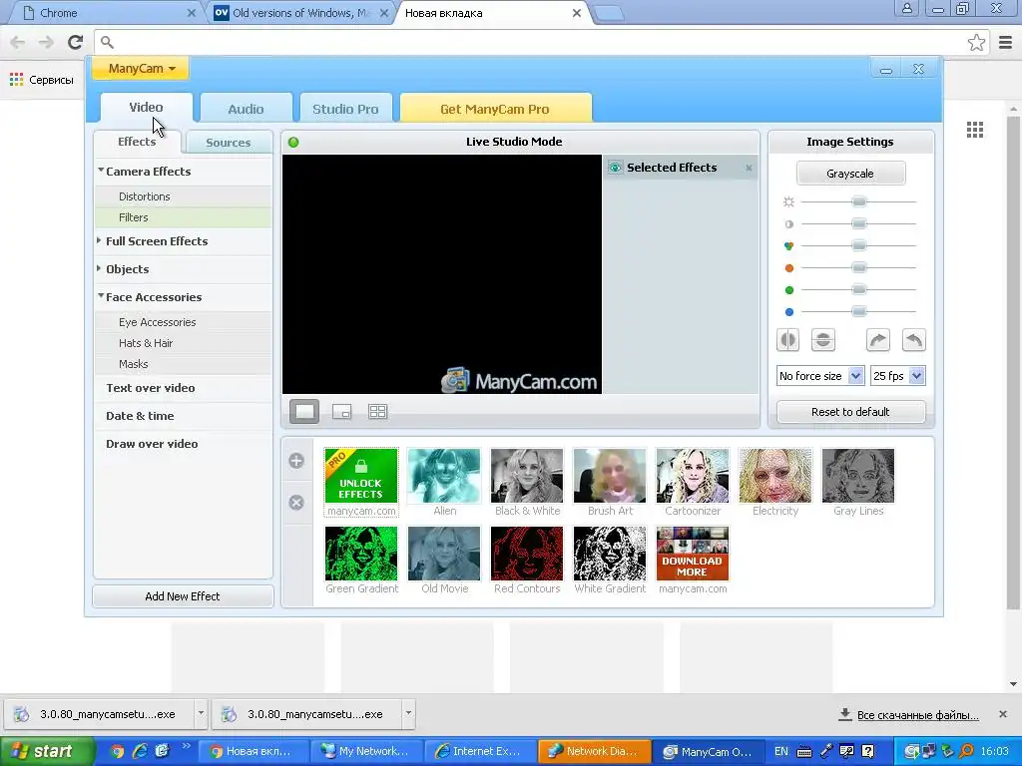This screenshot has height=766, width=1022.
Task: Click the Chrome back arrow
Action: [x=18, y=42]
